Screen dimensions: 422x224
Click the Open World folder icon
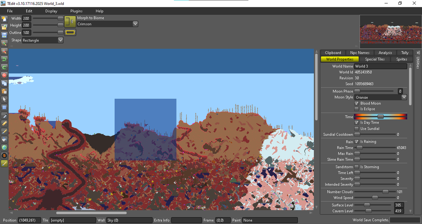pos(4,27)
